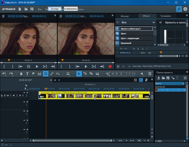The width and height of the screenshot is (189, 147).
Task: Open project via the folder icon
Action: pyautogui.click(x=26, y=9)
